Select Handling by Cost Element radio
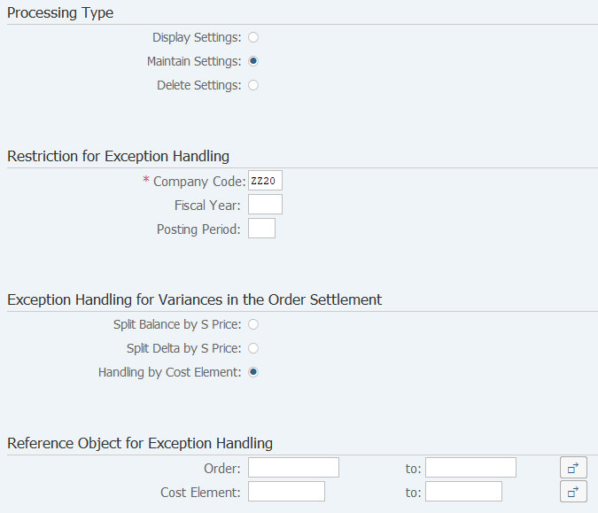This screenshot has width=598, height=513. point(253,372)
